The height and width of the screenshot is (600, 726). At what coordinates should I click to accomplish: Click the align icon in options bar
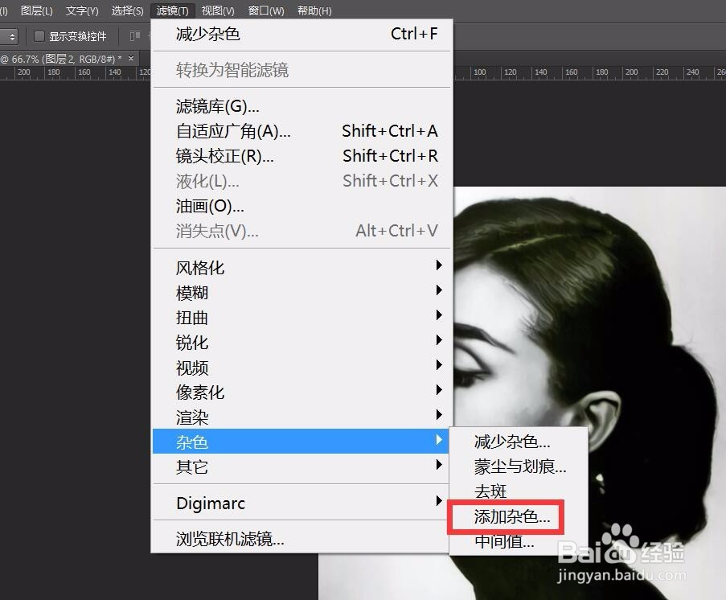pyautogui.click(x=135, y=36)
